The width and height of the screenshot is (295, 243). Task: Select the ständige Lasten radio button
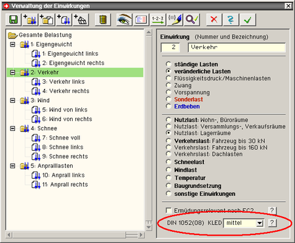pos(168,64)
